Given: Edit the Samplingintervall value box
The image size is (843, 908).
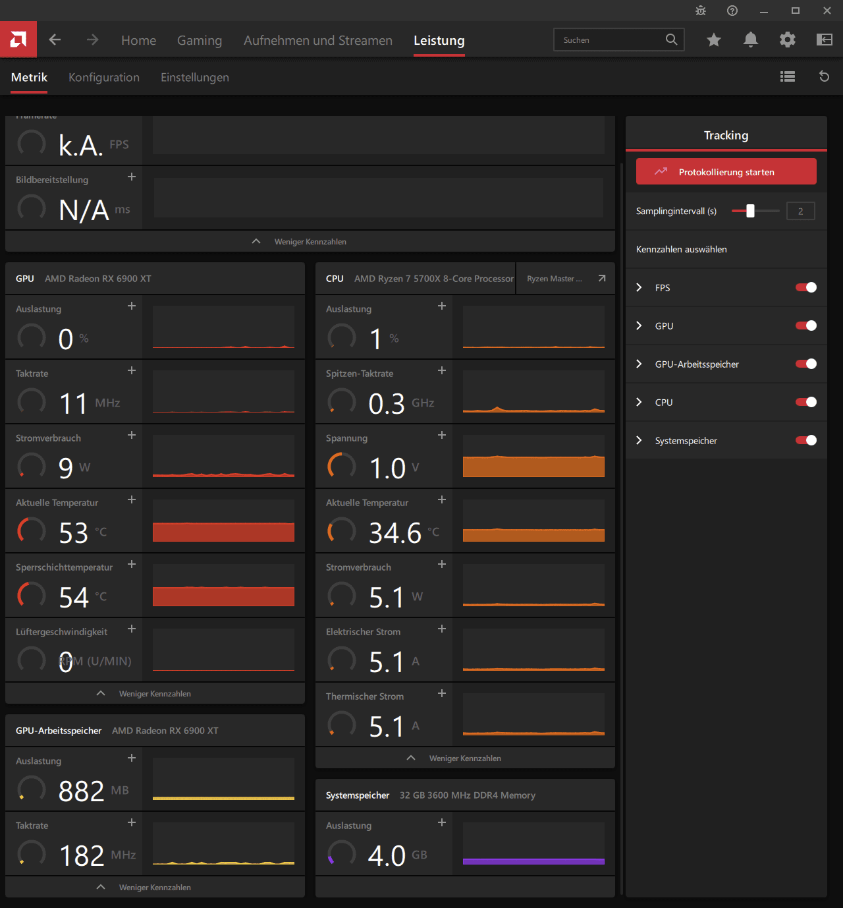Looking at the screenshot, I should 801,211.
